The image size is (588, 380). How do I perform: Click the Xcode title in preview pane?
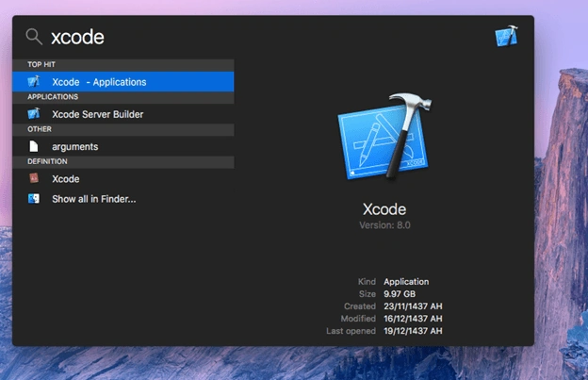(x=384, y=209)
